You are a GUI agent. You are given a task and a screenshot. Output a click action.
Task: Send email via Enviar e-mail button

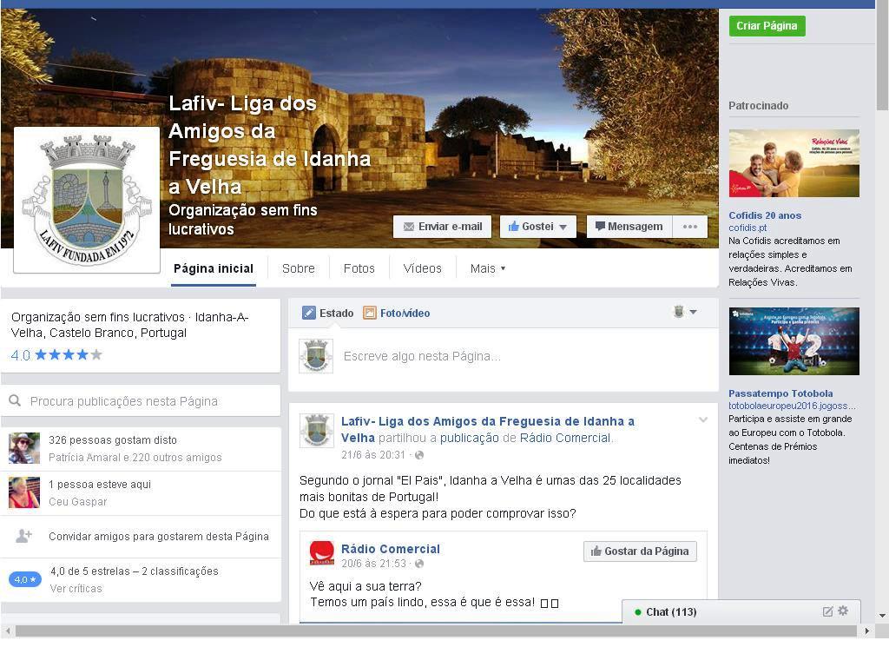442,227
